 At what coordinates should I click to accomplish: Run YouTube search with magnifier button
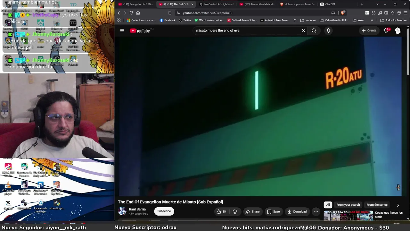[x=314, y=30]
